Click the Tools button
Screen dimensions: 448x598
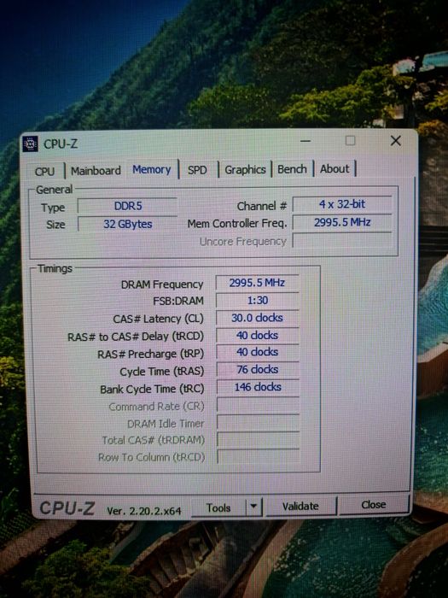(218, 507)
